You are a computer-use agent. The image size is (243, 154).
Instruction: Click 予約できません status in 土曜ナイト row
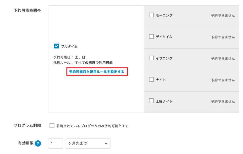click(223, 102)
